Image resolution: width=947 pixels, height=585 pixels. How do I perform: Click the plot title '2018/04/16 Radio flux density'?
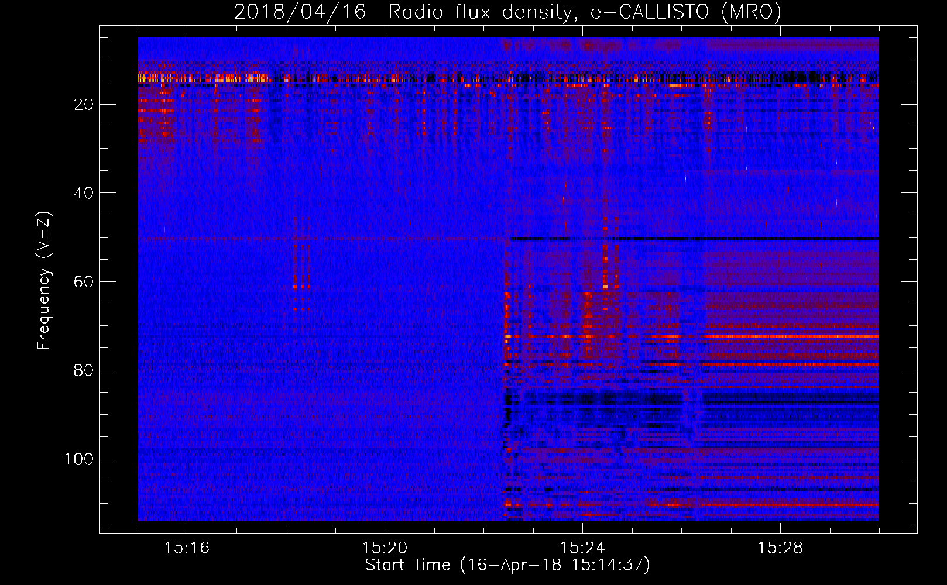pyautogui.click(x=507, y=12)
